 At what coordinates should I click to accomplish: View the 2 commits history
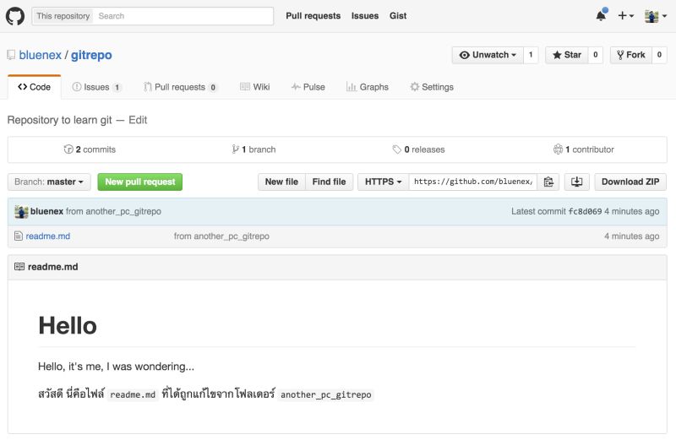(90, 149)
